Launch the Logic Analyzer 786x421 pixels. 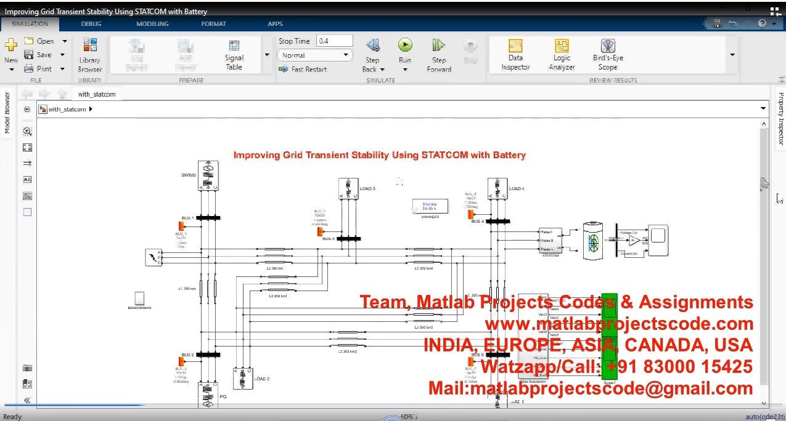(562, 54)
